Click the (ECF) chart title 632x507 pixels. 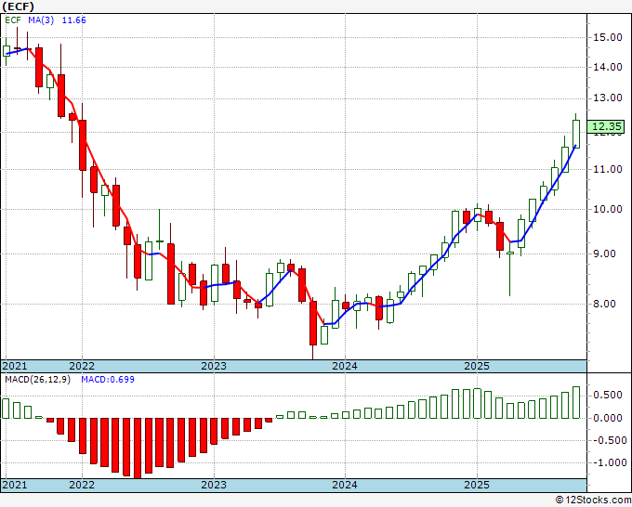coord(19,6)
